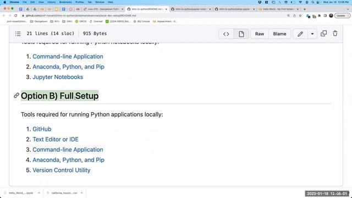Viewport: 352px width, 198px height.
Task: Open the ORCID bookmark
Action: pyautogui.click(x=81, y=21)
